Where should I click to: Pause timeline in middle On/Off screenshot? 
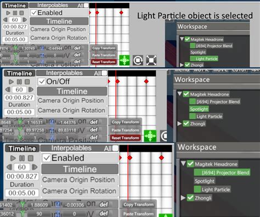coord(19,82)
